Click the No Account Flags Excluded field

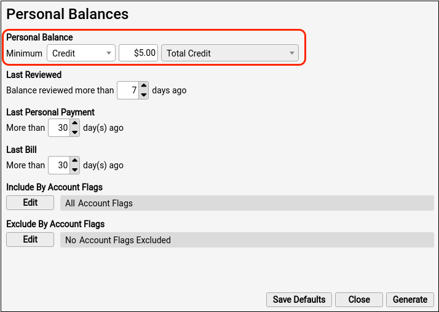247,240
